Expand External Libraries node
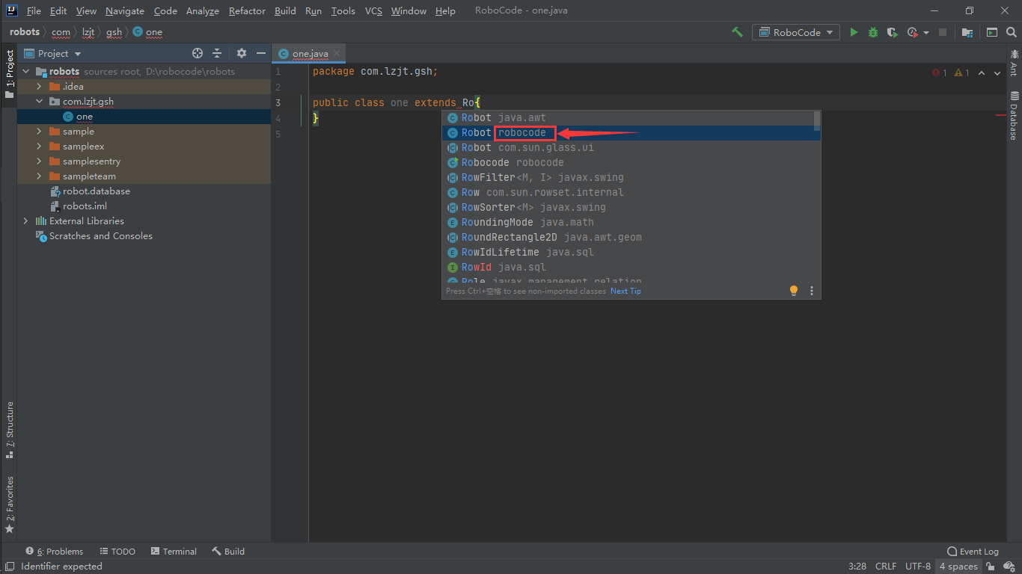Screen dimensions: 1022x574 tap(26, 221)
